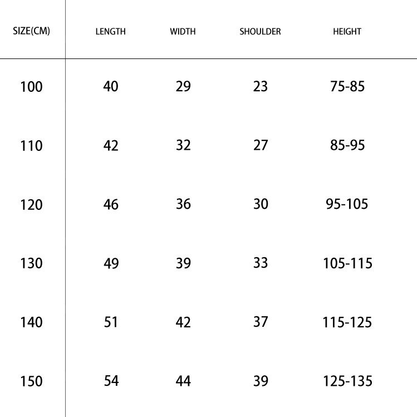The width and height of the screenshot is (417, 417).
Task: Click the size 150 row label
Action: [31, 381]
